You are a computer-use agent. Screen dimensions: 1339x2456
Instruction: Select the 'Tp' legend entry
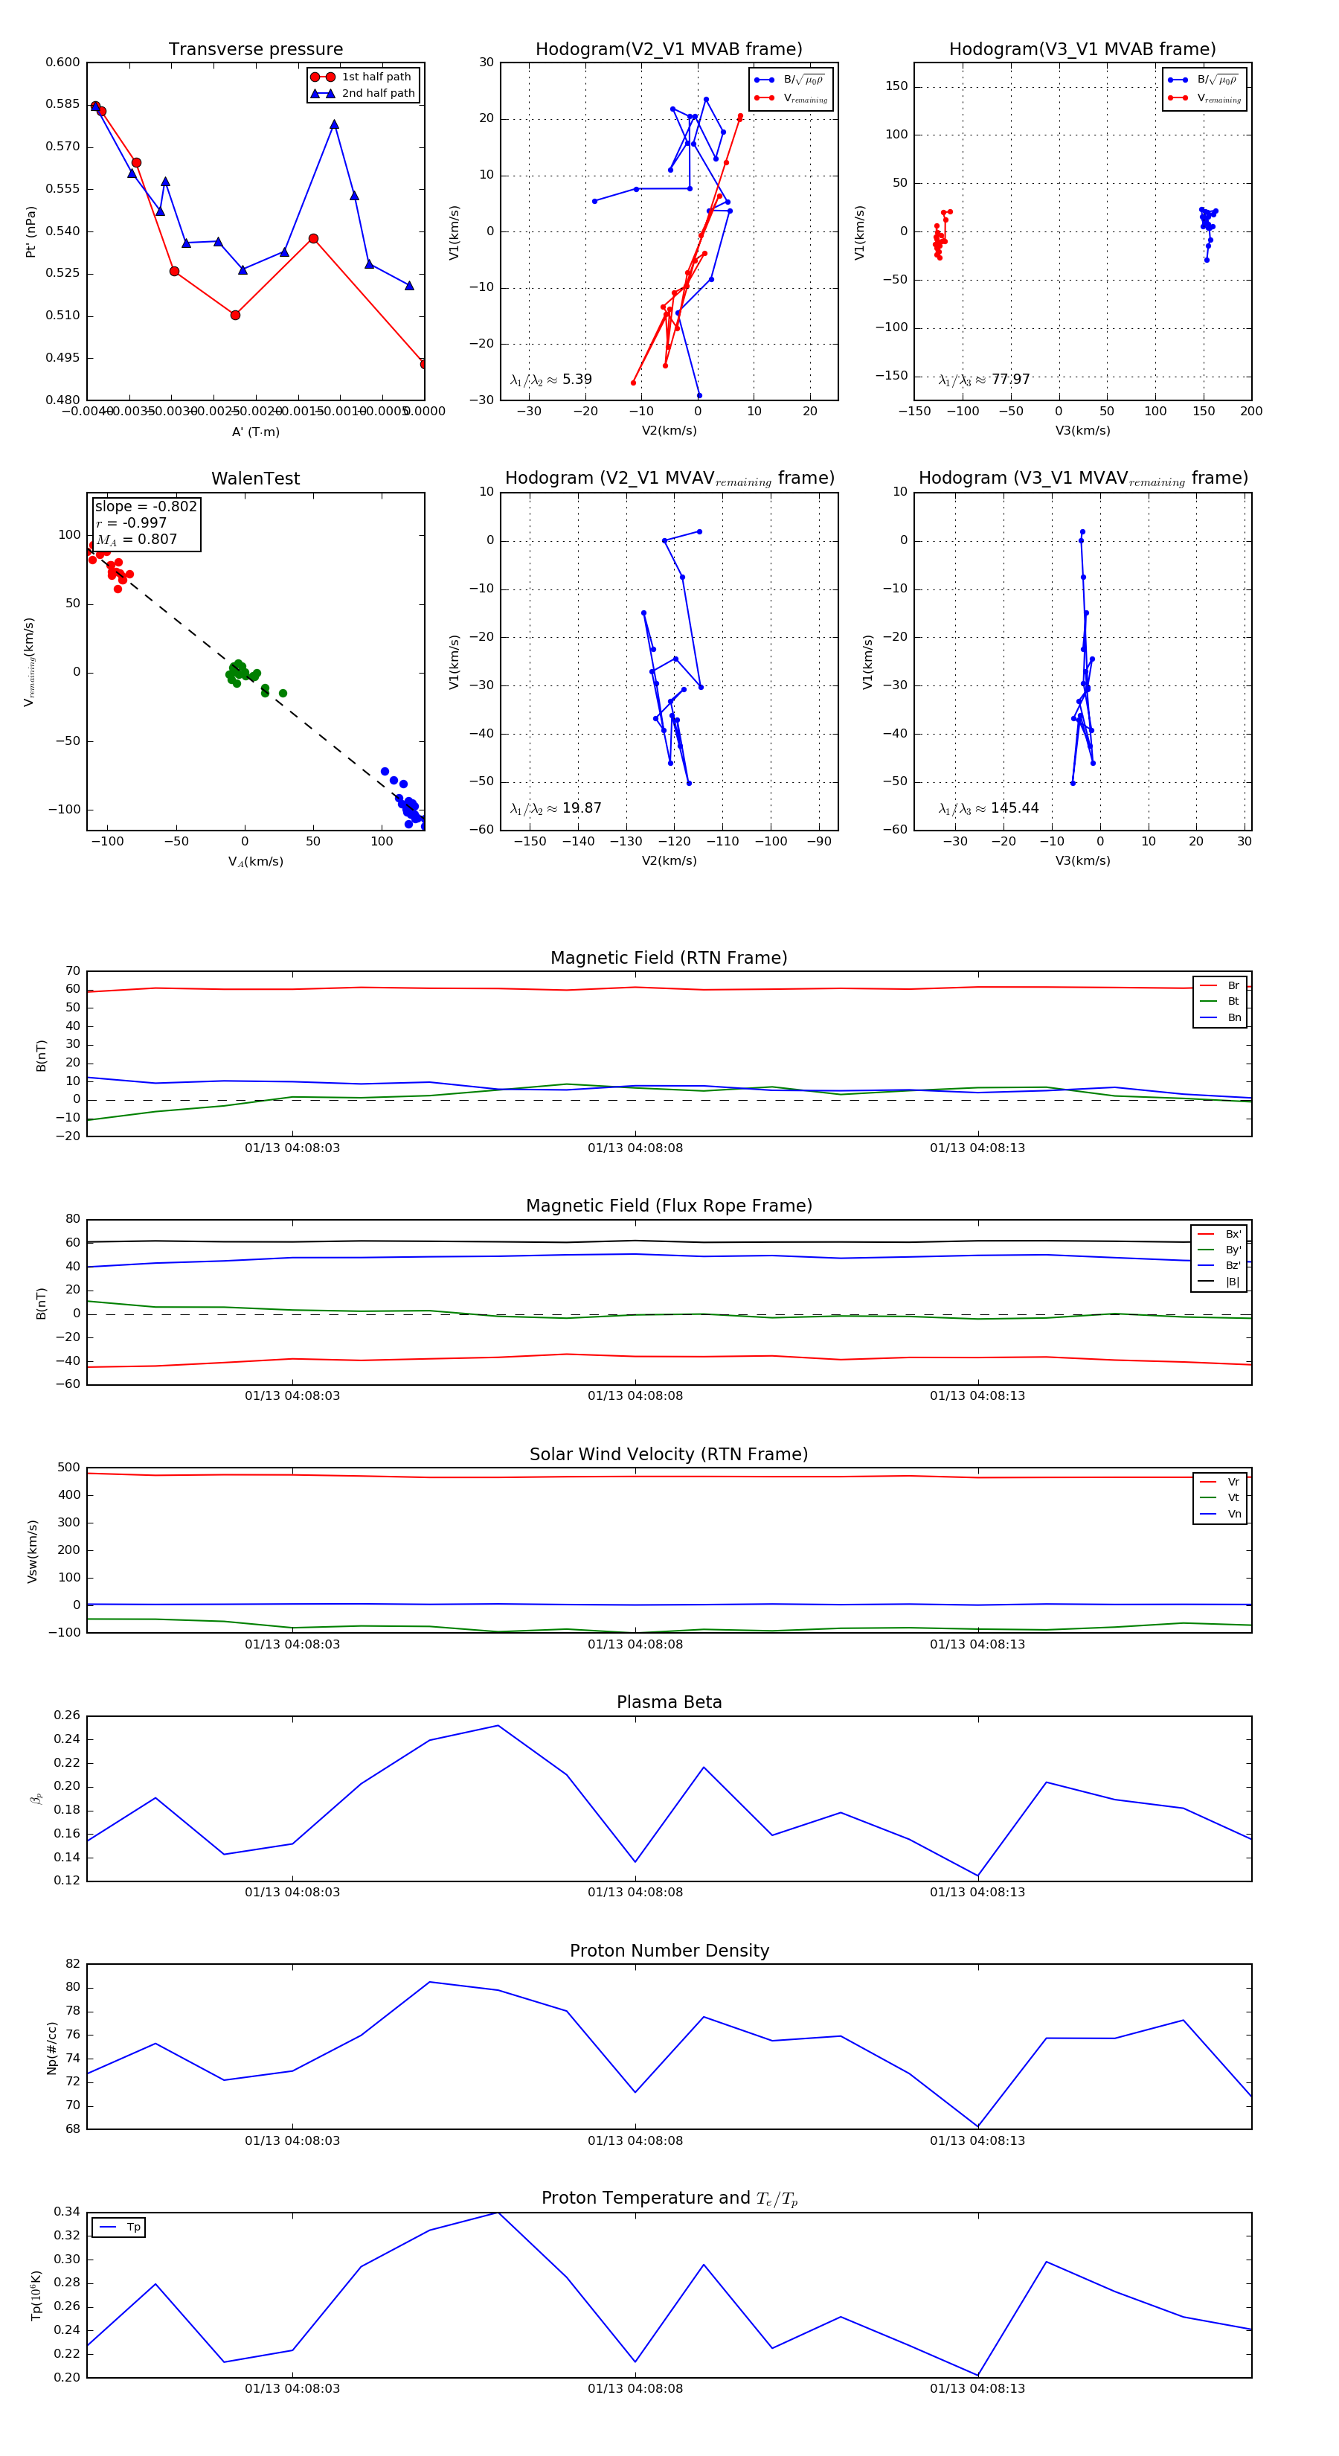pyautogui.click(x=120, y=2228)
